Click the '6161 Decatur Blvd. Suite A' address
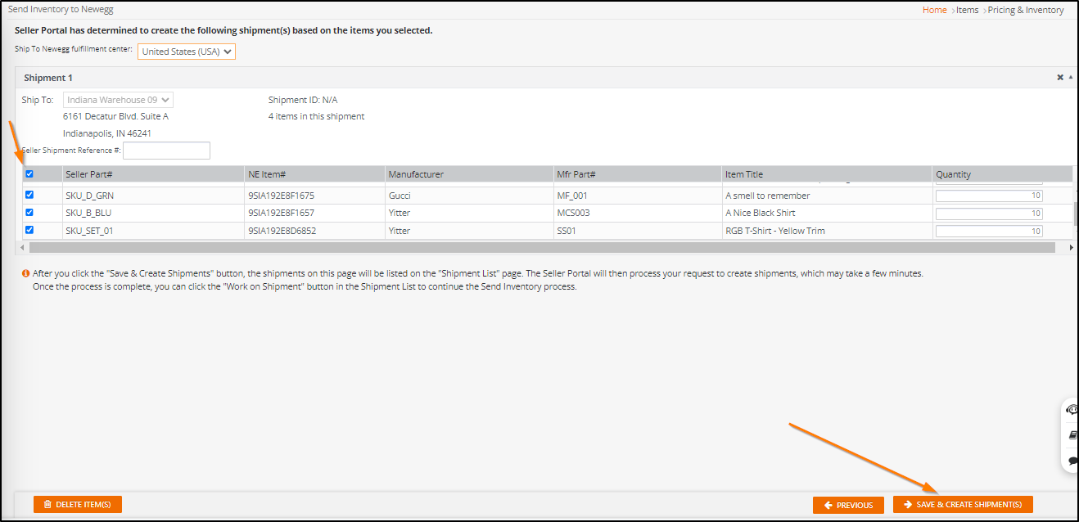The image size is (1079, 522). (115, 116)
